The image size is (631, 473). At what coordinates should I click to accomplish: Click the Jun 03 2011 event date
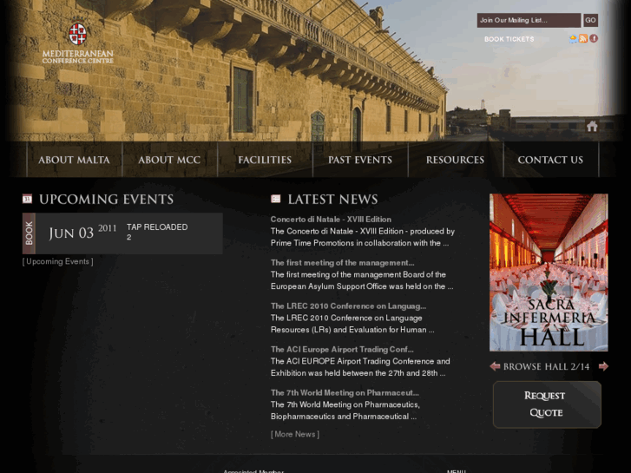pyautogui.click(x=82, y=233)
